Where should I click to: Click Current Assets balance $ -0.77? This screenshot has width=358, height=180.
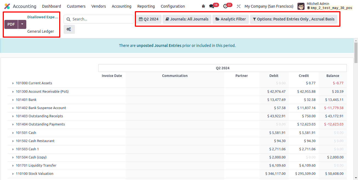click(x=338, y=83)
